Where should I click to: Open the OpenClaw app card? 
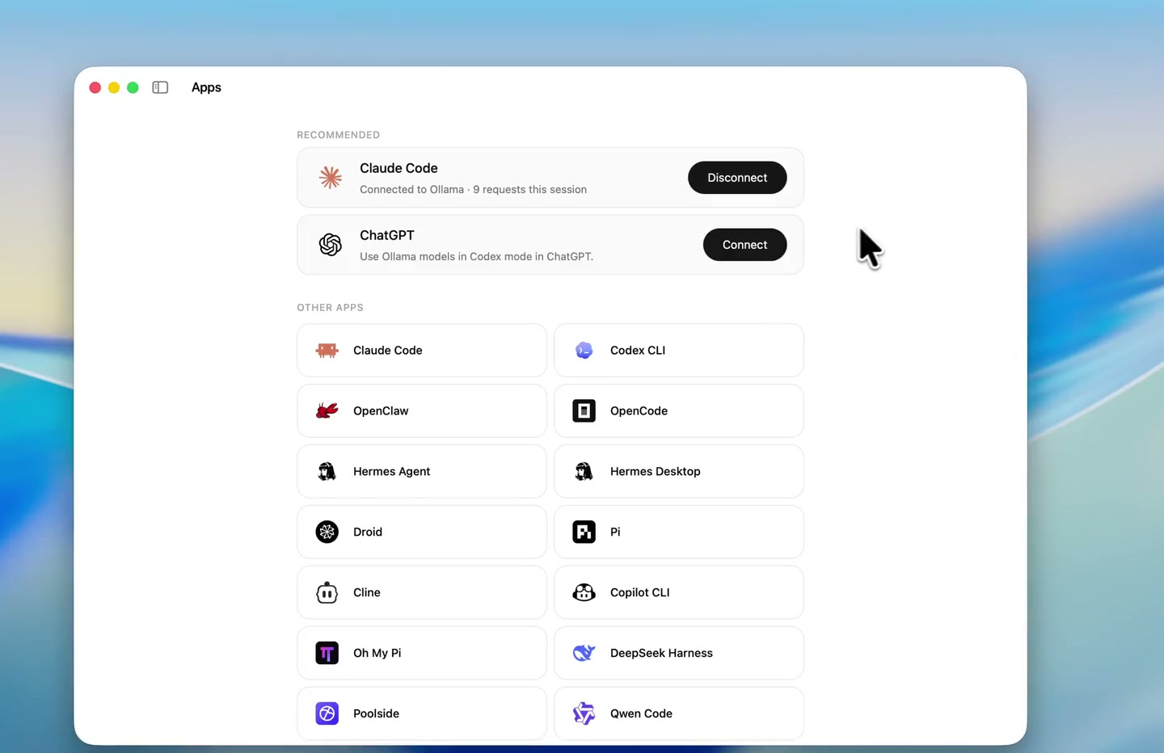[x=422, y=411]
